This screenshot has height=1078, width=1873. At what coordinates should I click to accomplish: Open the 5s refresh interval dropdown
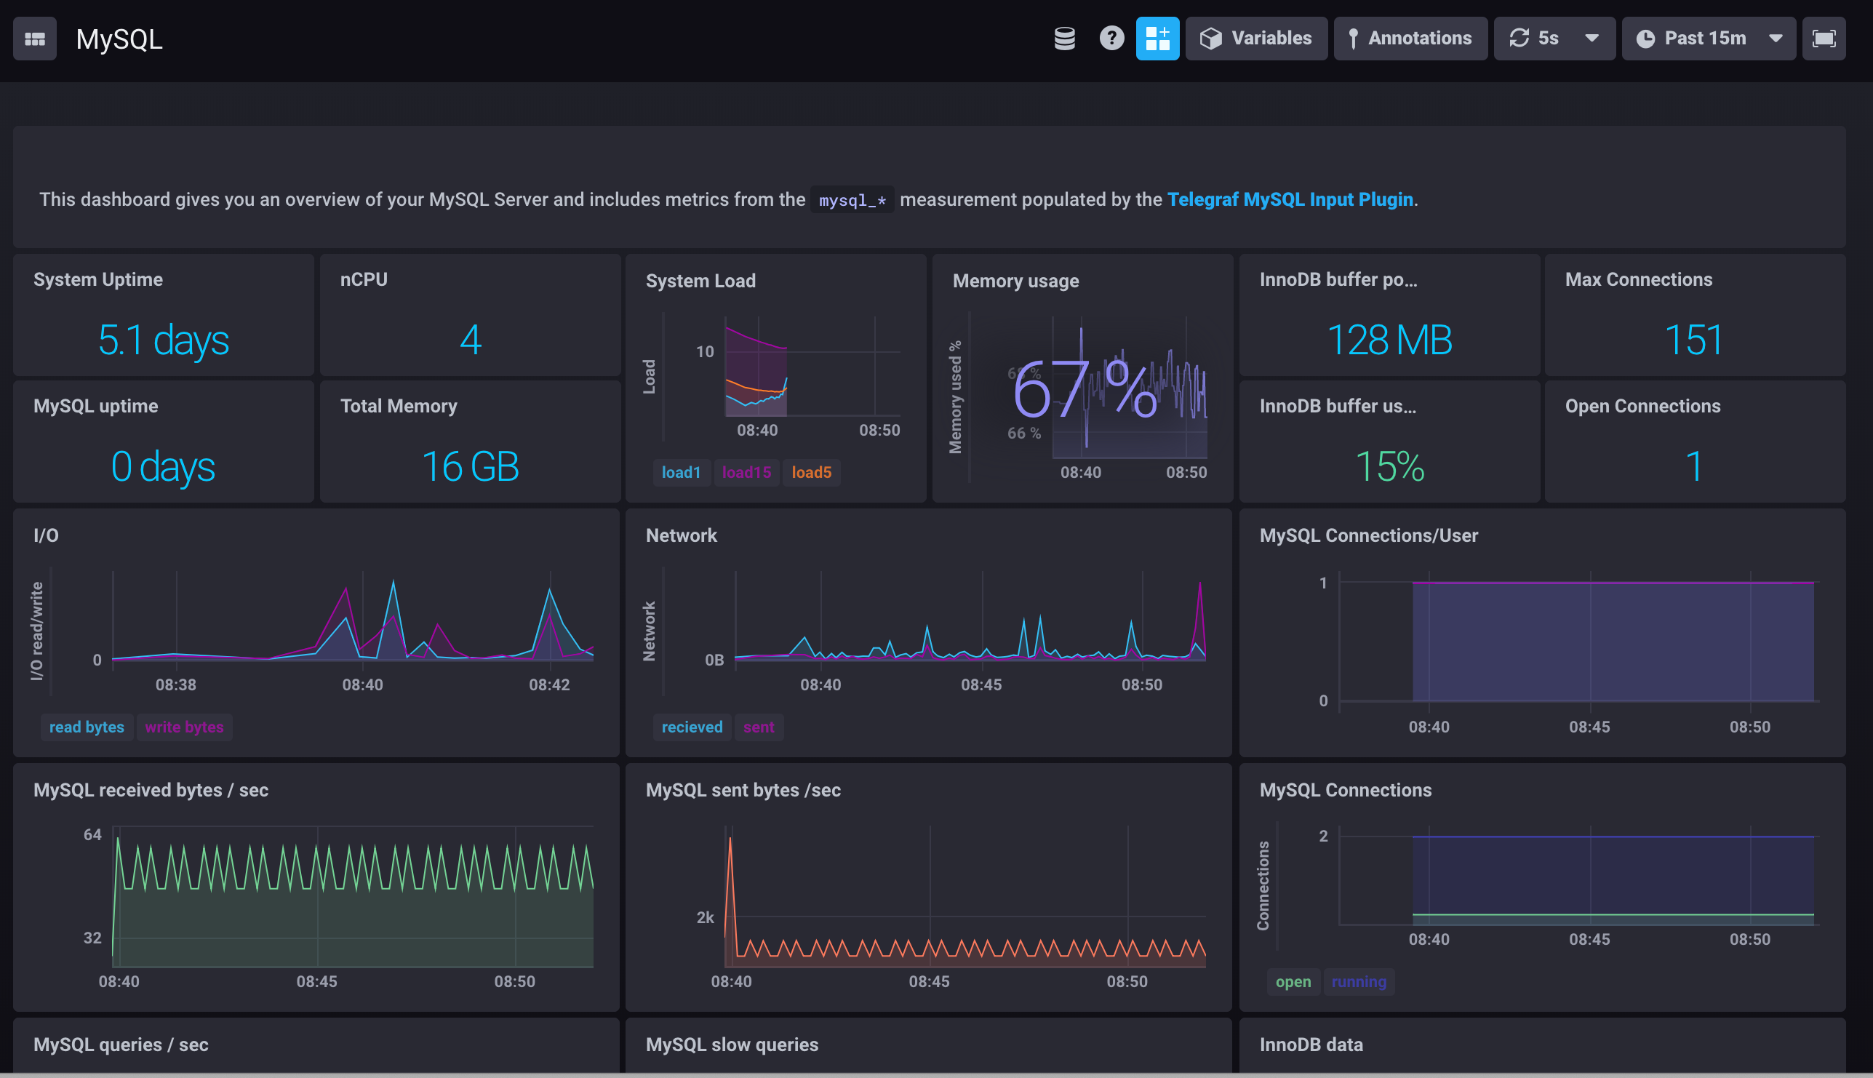(1593, 38)
